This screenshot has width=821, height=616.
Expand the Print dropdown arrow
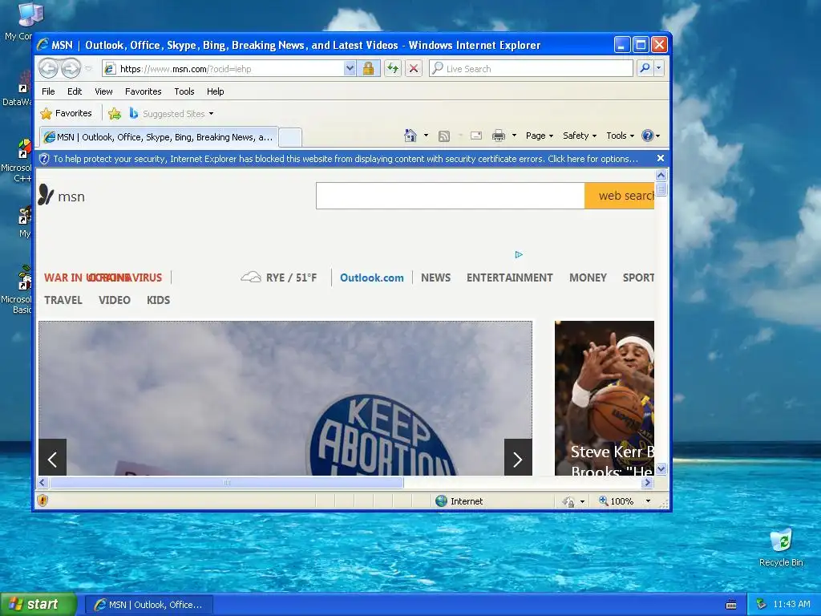click(x=514, y=136)
